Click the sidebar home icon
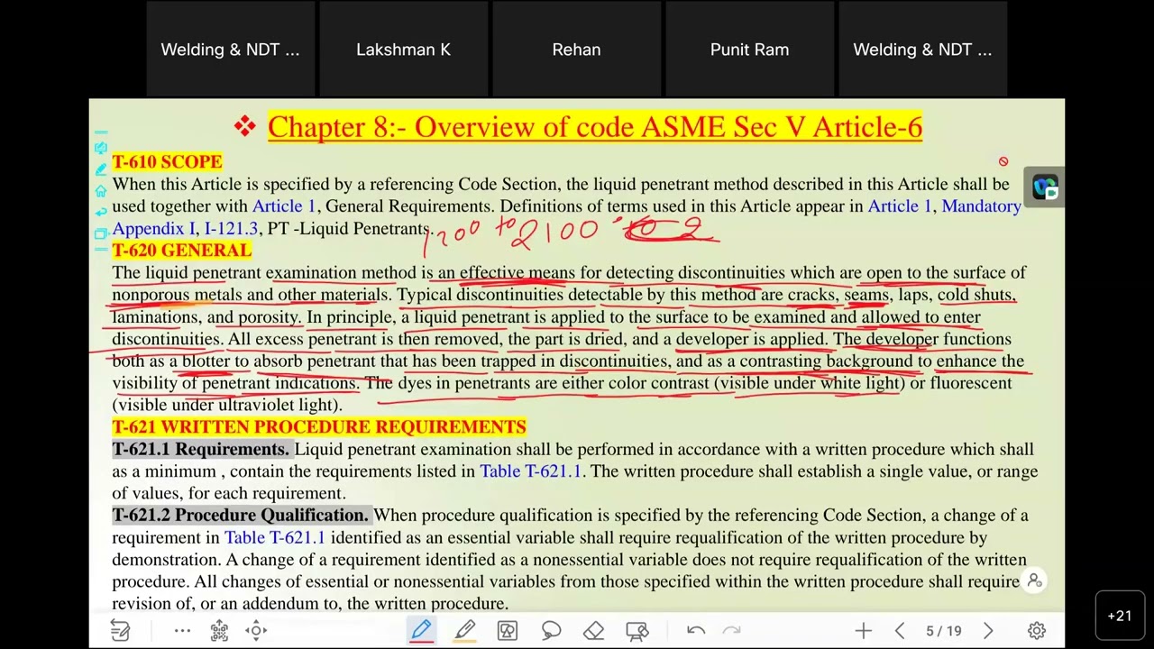Image resolution: width=1154 pixels, height=649 pixels. (101, 191)
